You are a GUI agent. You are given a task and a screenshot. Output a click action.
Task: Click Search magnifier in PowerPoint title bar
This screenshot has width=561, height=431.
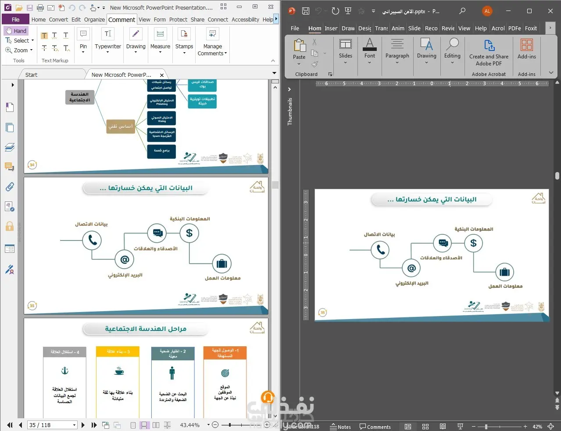point(462,11)
